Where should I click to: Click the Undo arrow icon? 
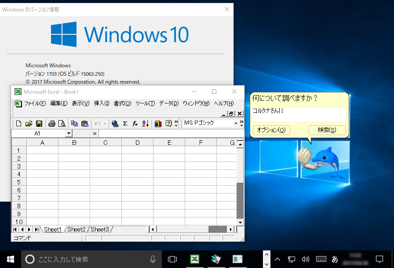[x=98, y=124]
